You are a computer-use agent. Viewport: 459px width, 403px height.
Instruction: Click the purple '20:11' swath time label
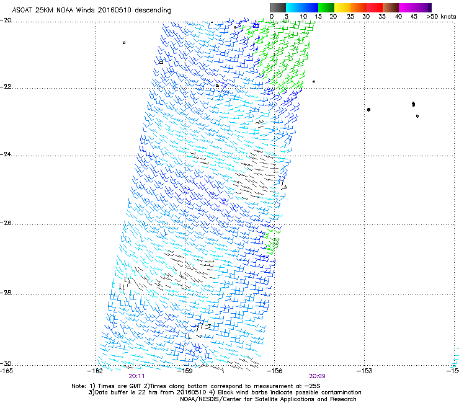(136, 376)
